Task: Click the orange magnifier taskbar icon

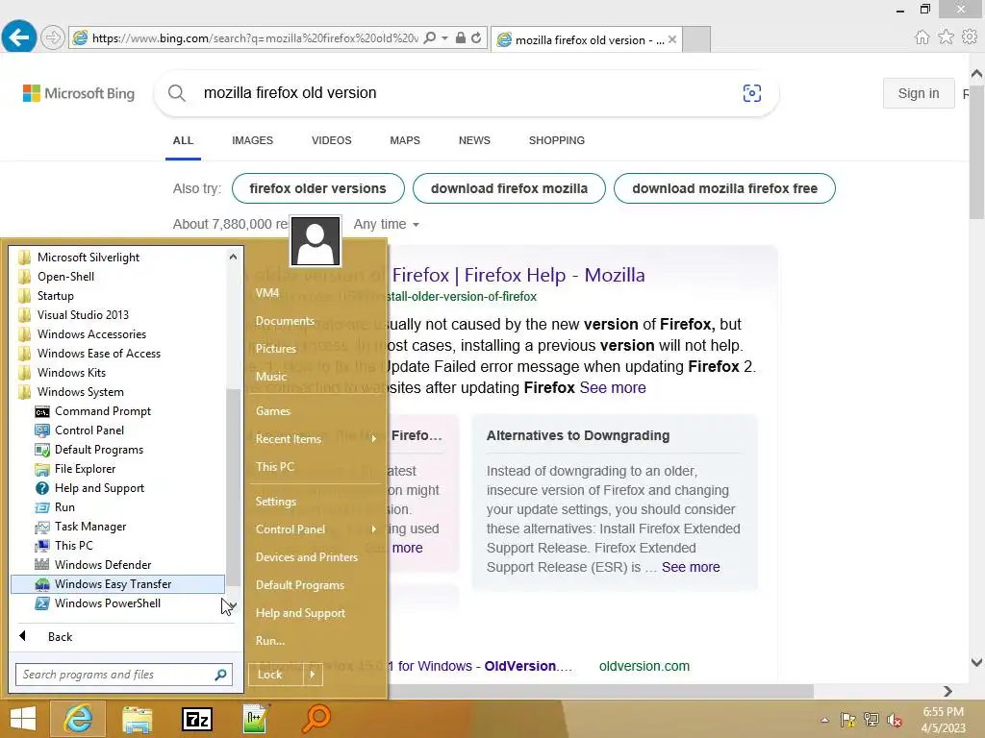Action: [x=316, y=719]
